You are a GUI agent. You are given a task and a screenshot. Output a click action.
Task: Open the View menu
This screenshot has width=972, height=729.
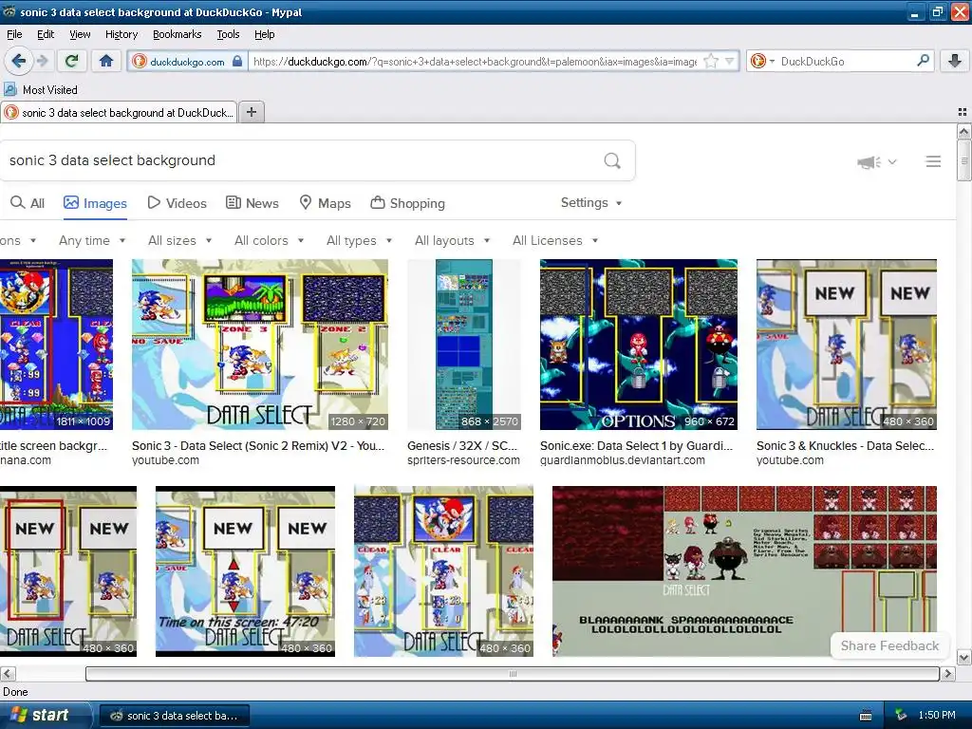80,34
